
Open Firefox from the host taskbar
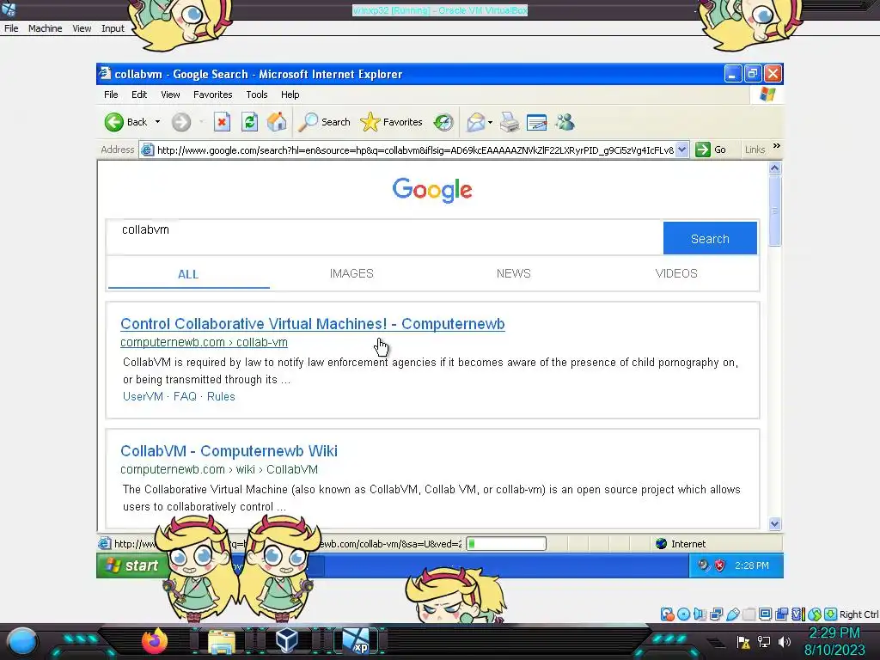pos(155,640)
